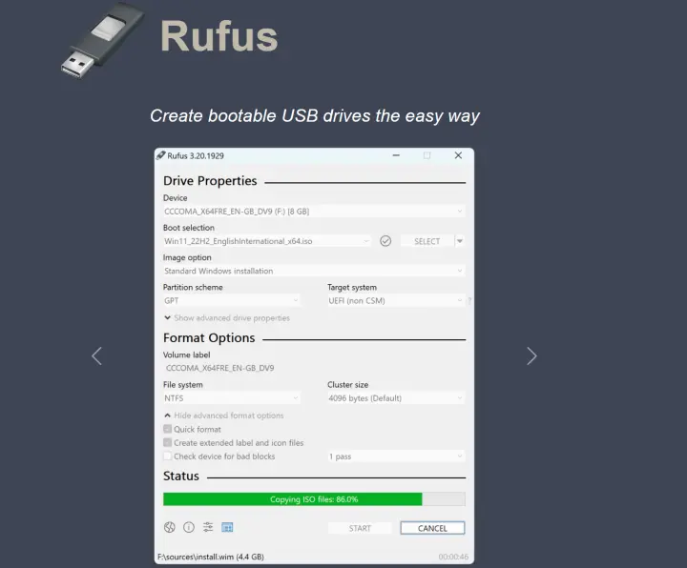This screenshot has width=687, height=568.
Task: Open the Cluster size dropdown
Action: tap(396, 398)
